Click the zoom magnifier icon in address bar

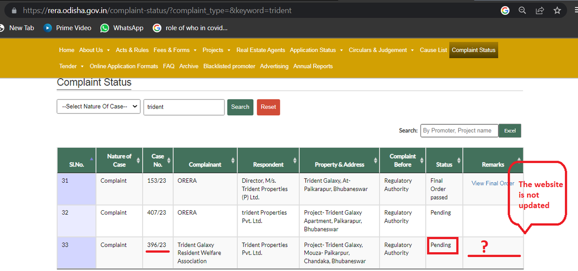(522, 10)
